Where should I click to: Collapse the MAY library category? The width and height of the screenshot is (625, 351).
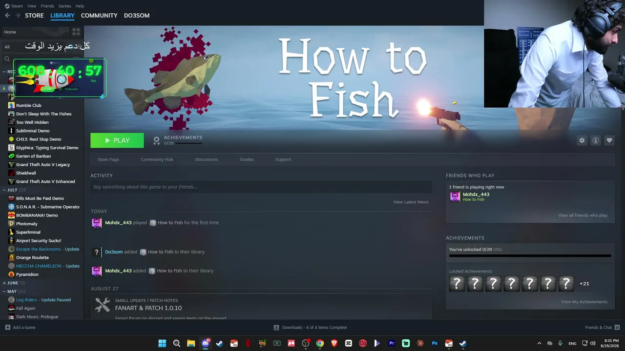(4, 292)
